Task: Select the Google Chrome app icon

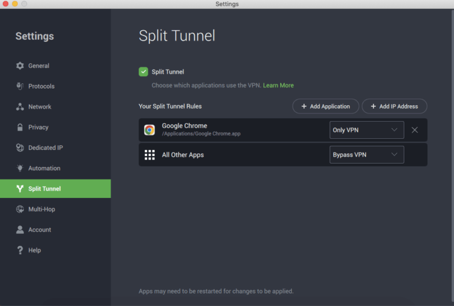Action: coord(150,130)
